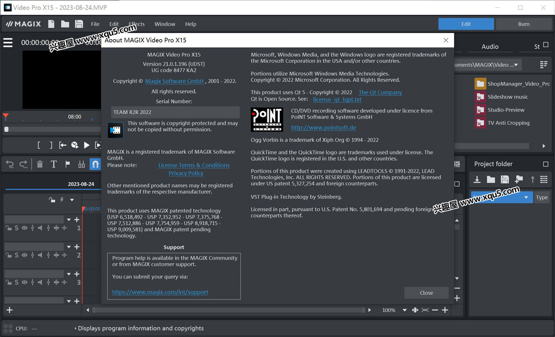Open the hamburger menu above the preview monitor

click(x=8, y=42)
